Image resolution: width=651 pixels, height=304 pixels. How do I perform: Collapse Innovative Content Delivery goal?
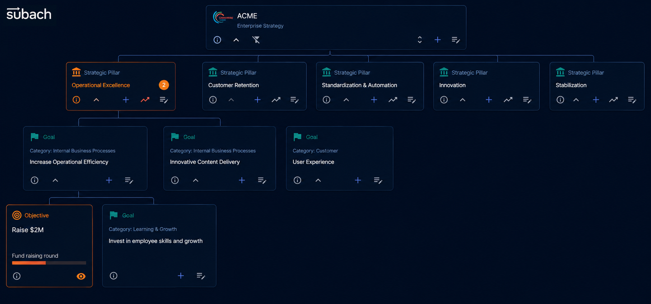click(196, 180)
